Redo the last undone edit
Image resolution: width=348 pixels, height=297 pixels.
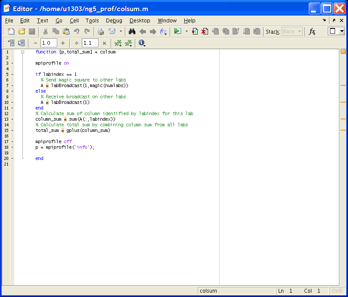[x=87, y=31]
